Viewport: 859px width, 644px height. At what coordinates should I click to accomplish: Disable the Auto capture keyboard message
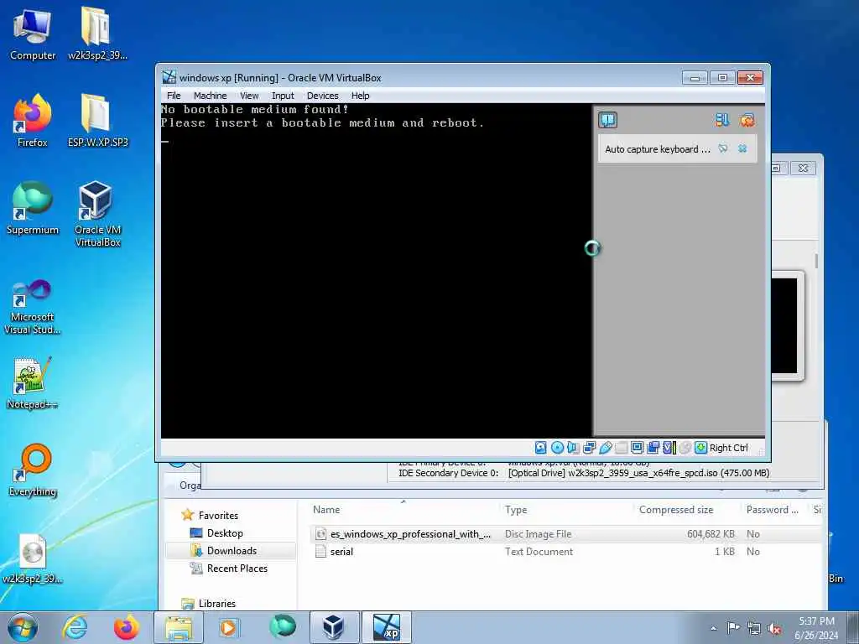click(723, 148)
